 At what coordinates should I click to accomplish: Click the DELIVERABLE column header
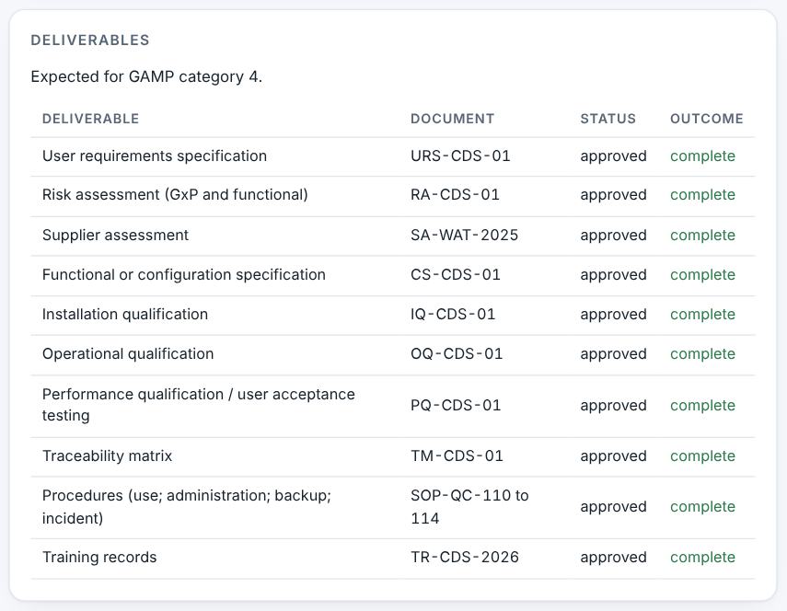pos(91,119)
